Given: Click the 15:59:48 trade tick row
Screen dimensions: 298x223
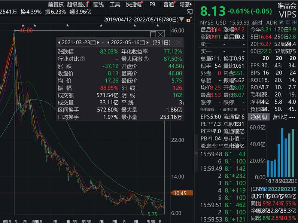Looking at the screenshot, I should [223, 154].
